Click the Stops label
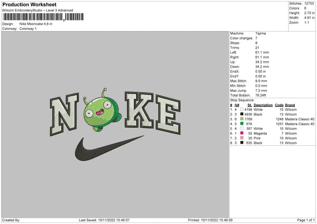317x224 pixels. click(x=235, y=43)
